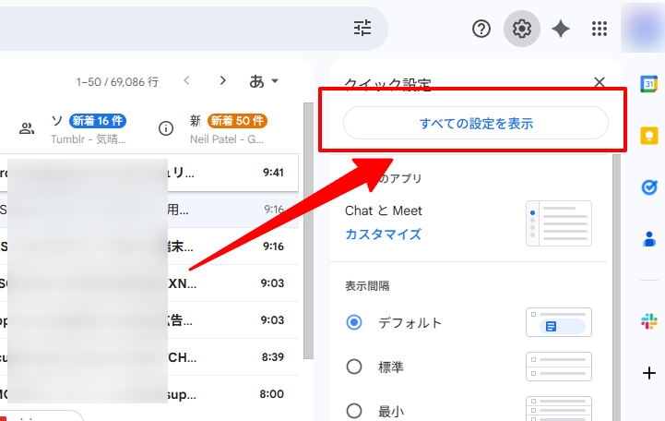Go to newer emails previous arrow
This screenshot has height=421, width=665.
(x=186, y=80)
